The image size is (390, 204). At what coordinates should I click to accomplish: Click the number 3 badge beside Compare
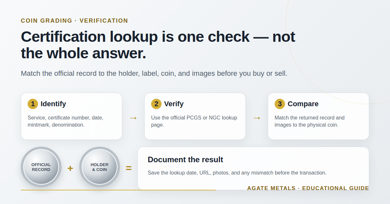pos(280,104)
